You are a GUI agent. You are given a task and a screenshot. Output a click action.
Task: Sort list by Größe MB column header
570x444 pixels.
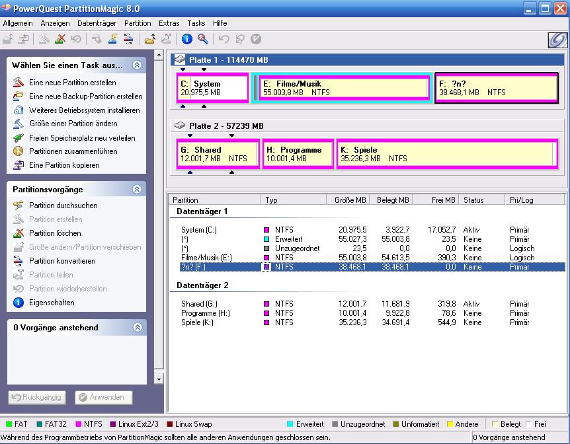[348, 200]
